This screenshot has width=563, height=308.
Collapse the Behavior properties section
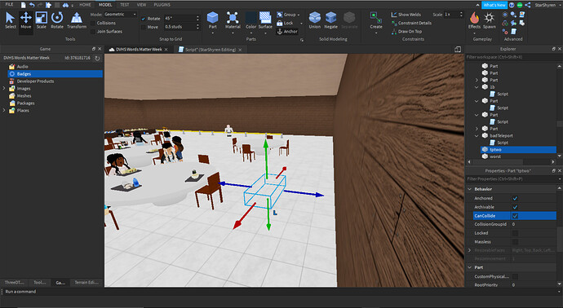(x=470, y=189)
